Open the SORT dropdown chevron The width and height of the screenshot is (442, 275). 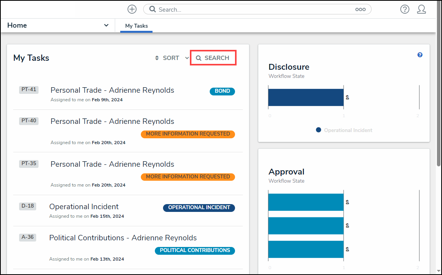point(187,58)
